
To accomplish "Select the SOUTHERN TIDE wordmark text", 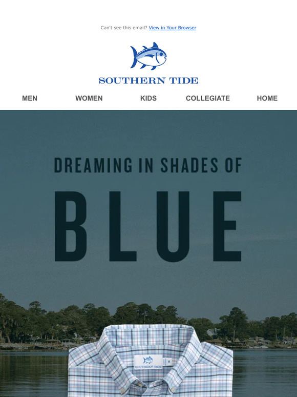I will [148, 81].
